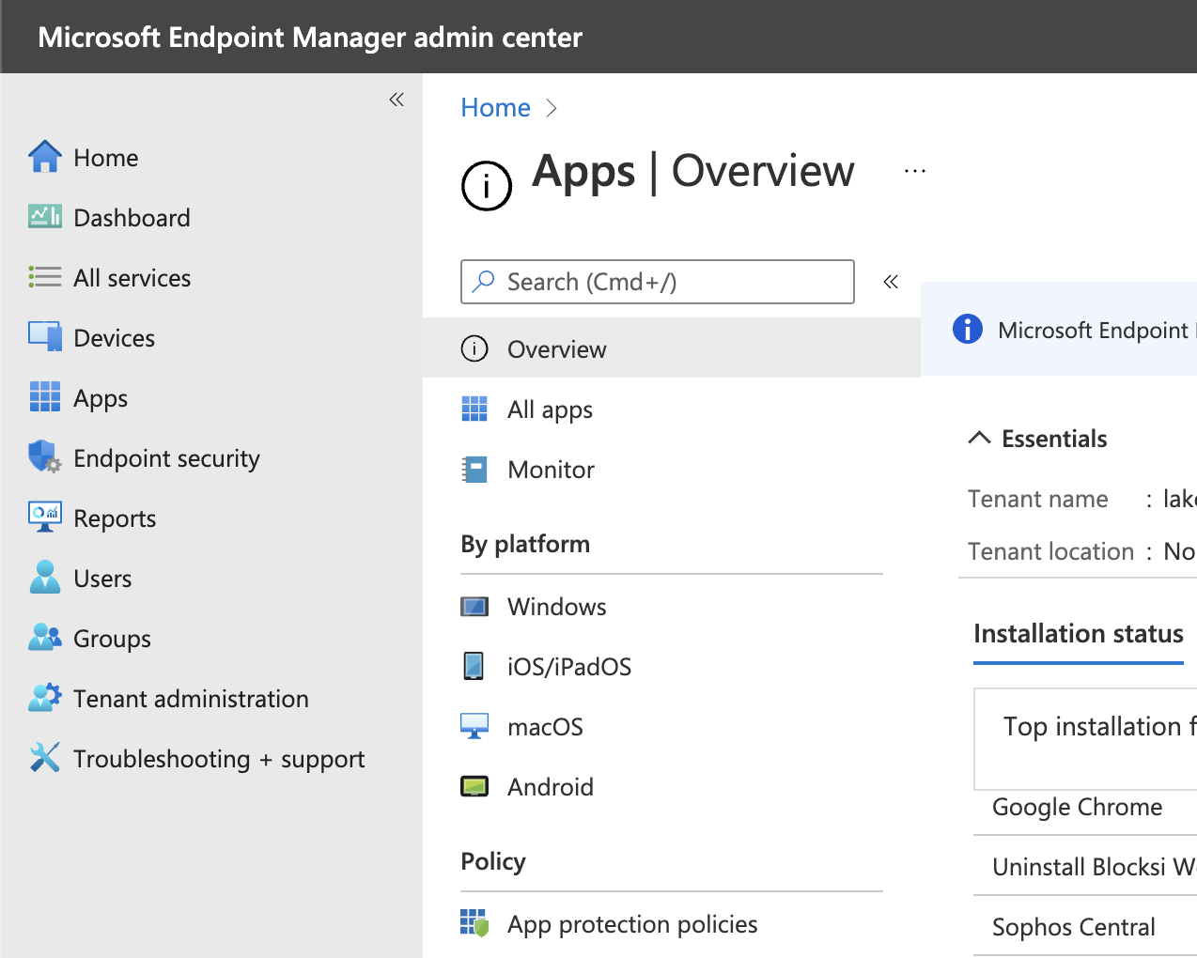The height and width of the screenshot is (958, 1197).
Task: Click the All services list icon
Action: coord(45,277)
